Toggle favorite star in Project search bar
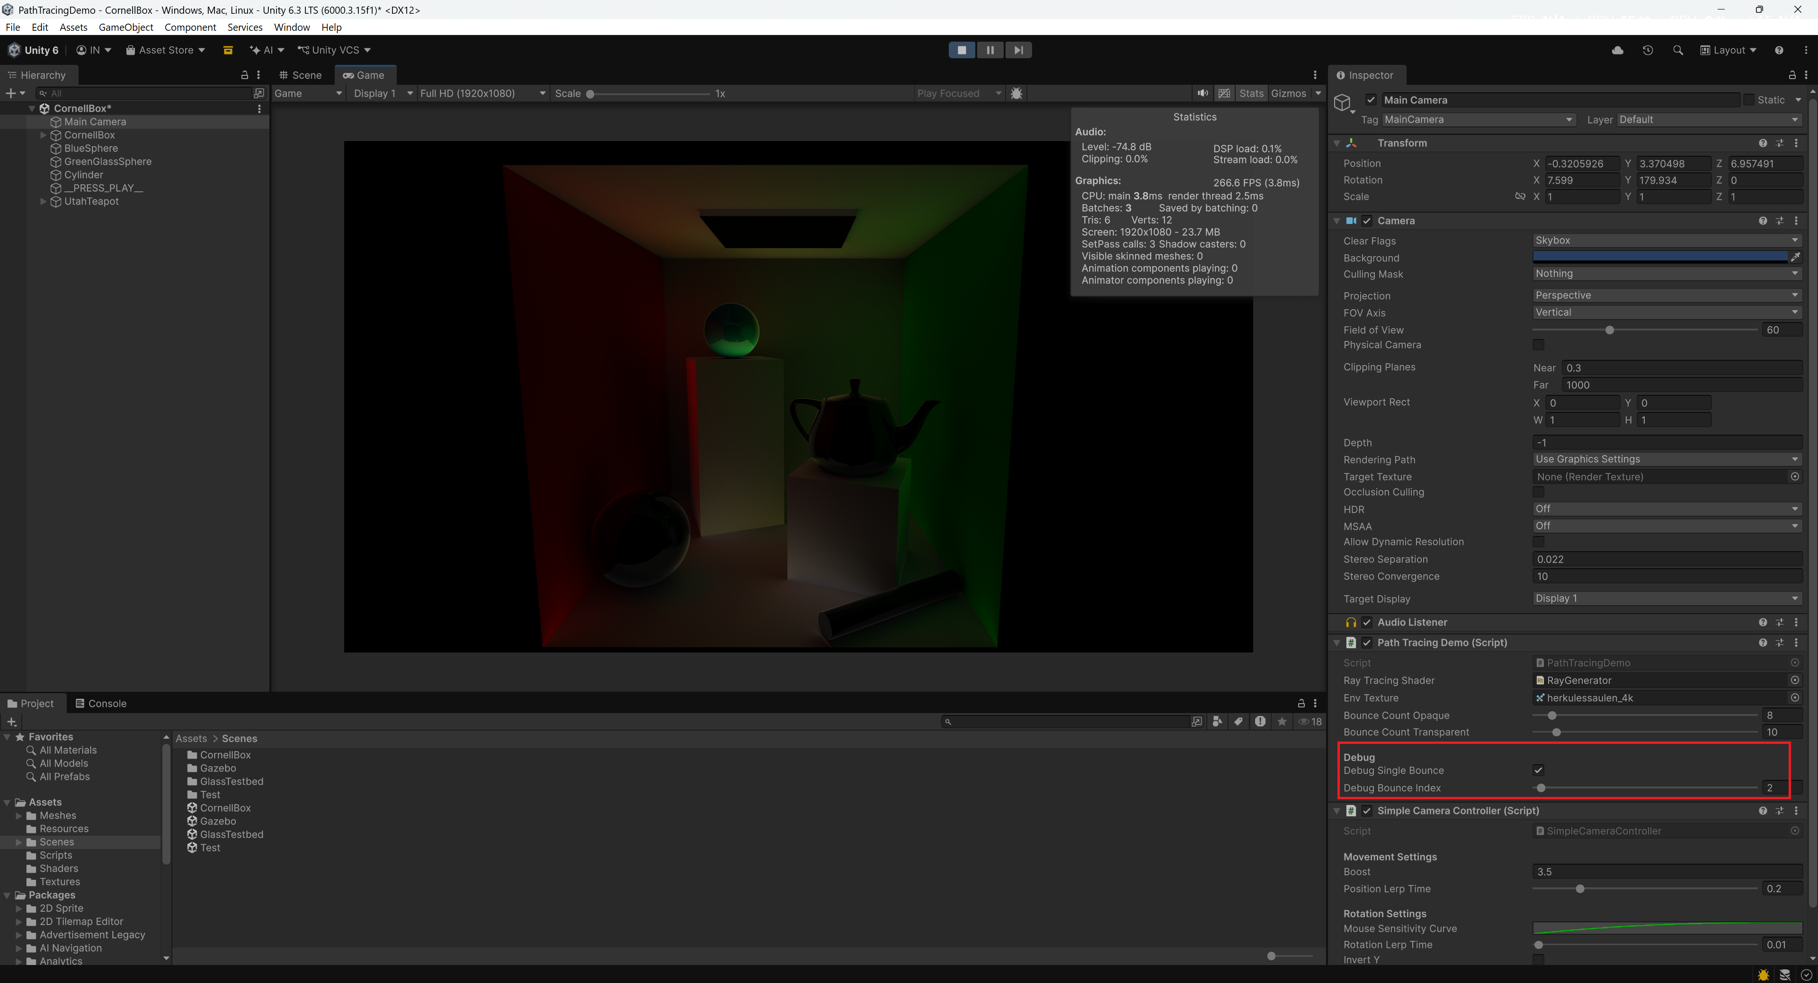Screen dimensions: 1818x983 [1282, 721]
